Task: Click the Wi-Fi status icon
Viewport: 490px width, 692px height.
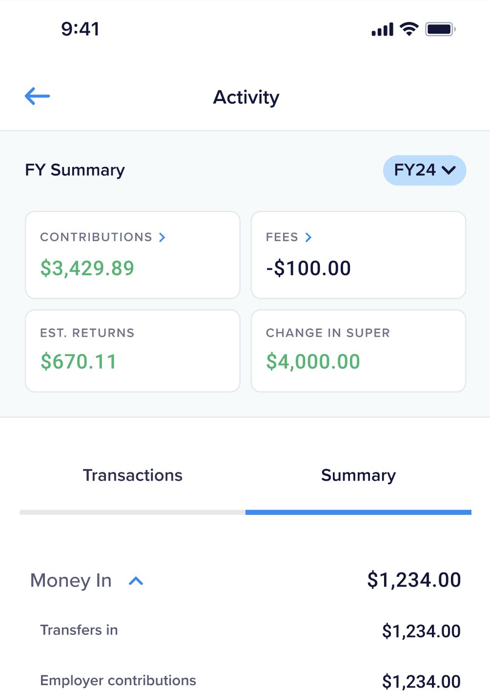Action: pyautogui.click(x=409, y=29)
